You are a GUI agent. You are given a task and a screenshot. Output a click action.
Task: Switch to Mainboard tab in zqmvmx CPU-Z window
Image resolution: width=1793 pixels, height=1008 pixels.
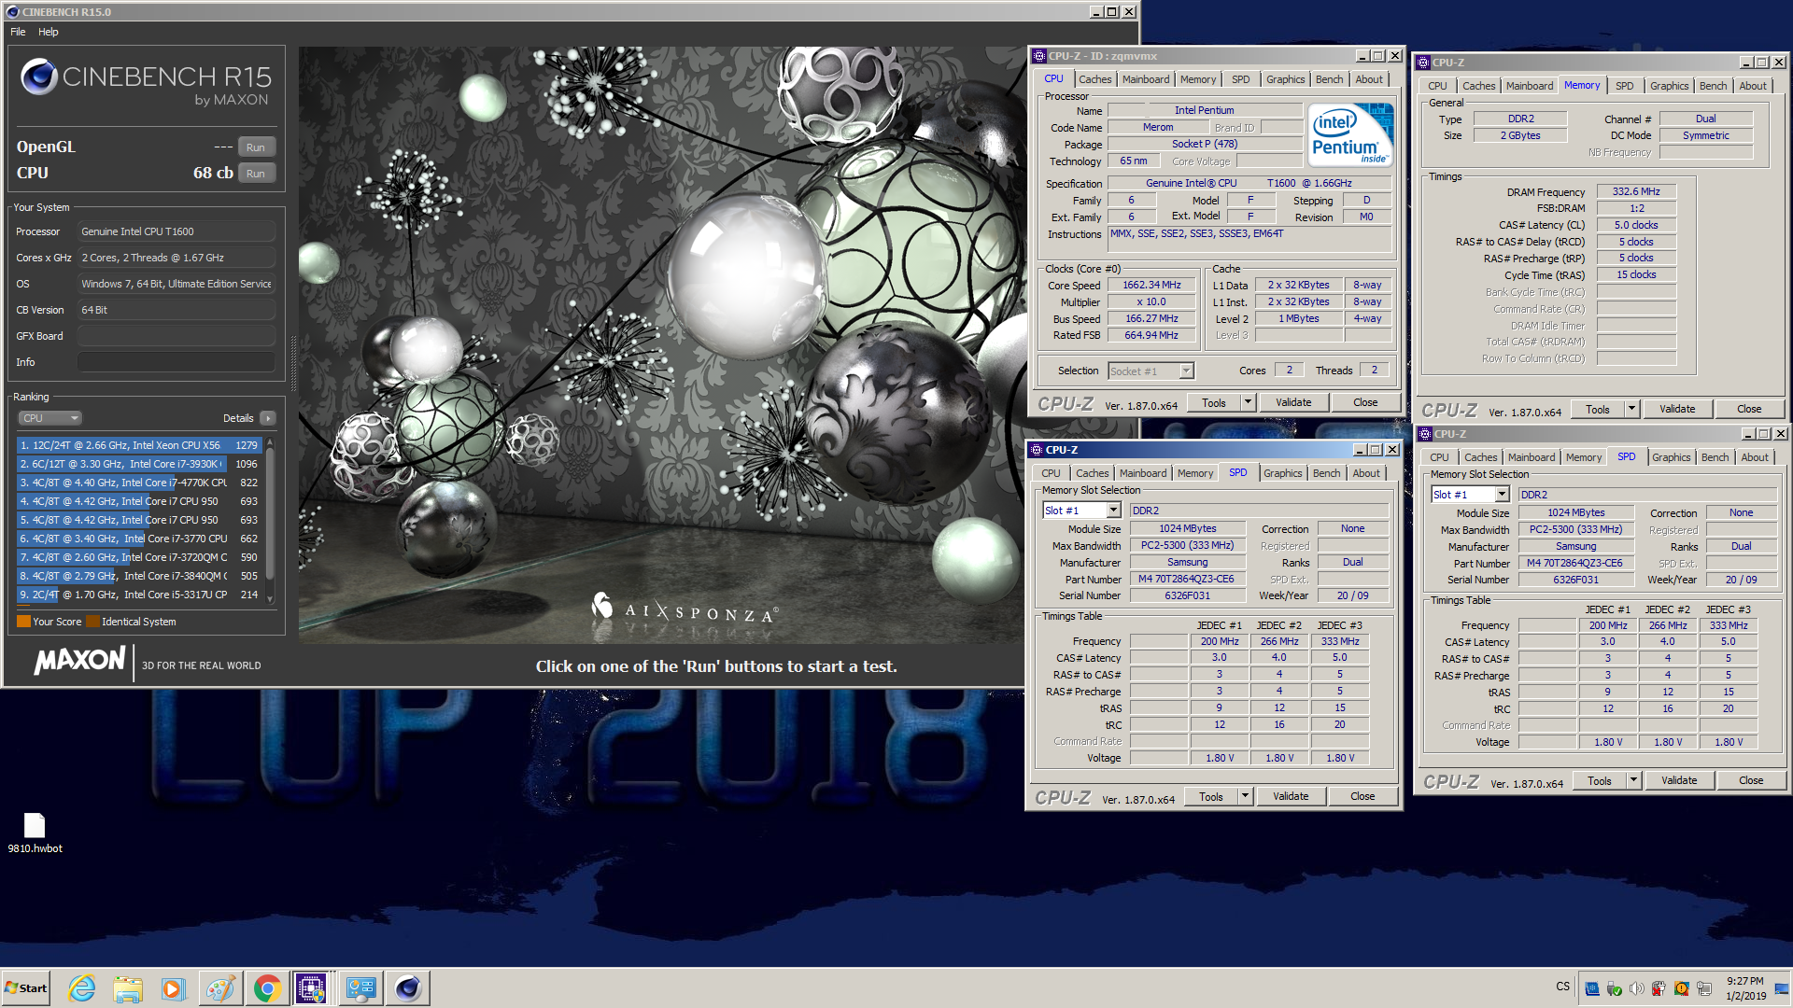pos(1146,79)
